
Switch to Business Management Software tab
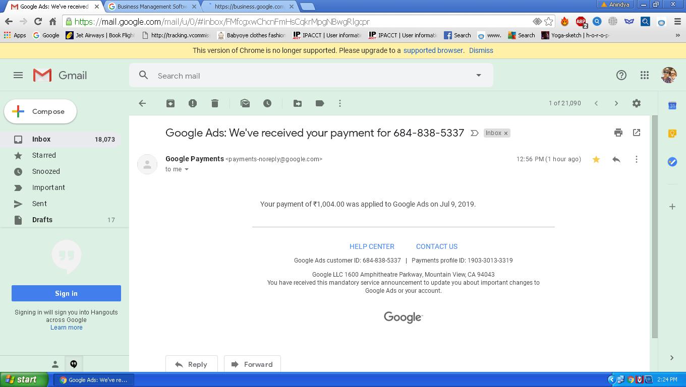coord(152,7)
